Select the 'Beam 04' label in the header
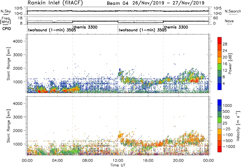Image resolution: width=241 pixels, height=167 pixels. click(117, 3)
